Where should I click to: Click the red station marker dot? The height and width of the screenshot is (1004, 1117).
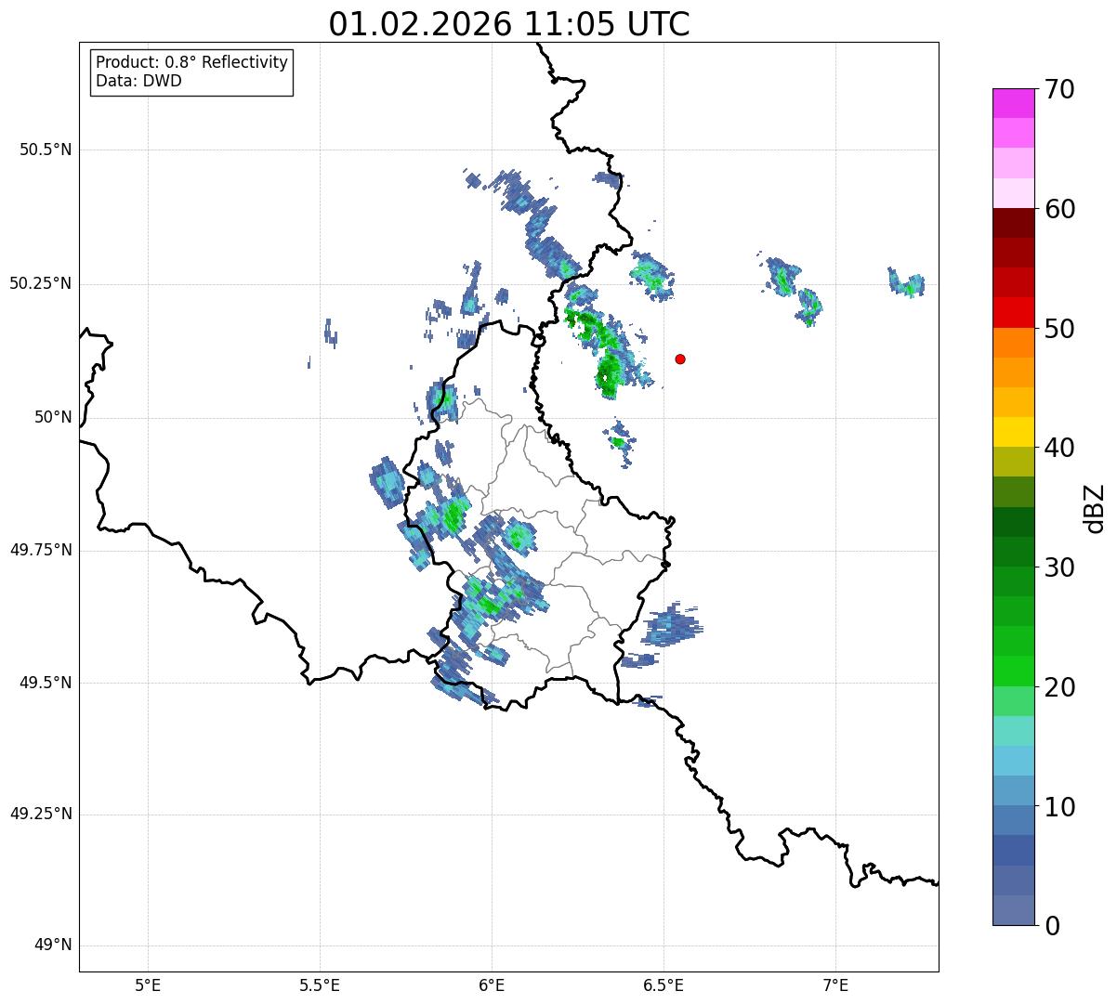(680, 359)
